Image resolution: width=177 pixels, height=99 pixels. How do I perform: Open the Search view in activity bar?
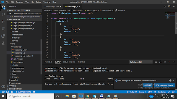click(3, 14)
